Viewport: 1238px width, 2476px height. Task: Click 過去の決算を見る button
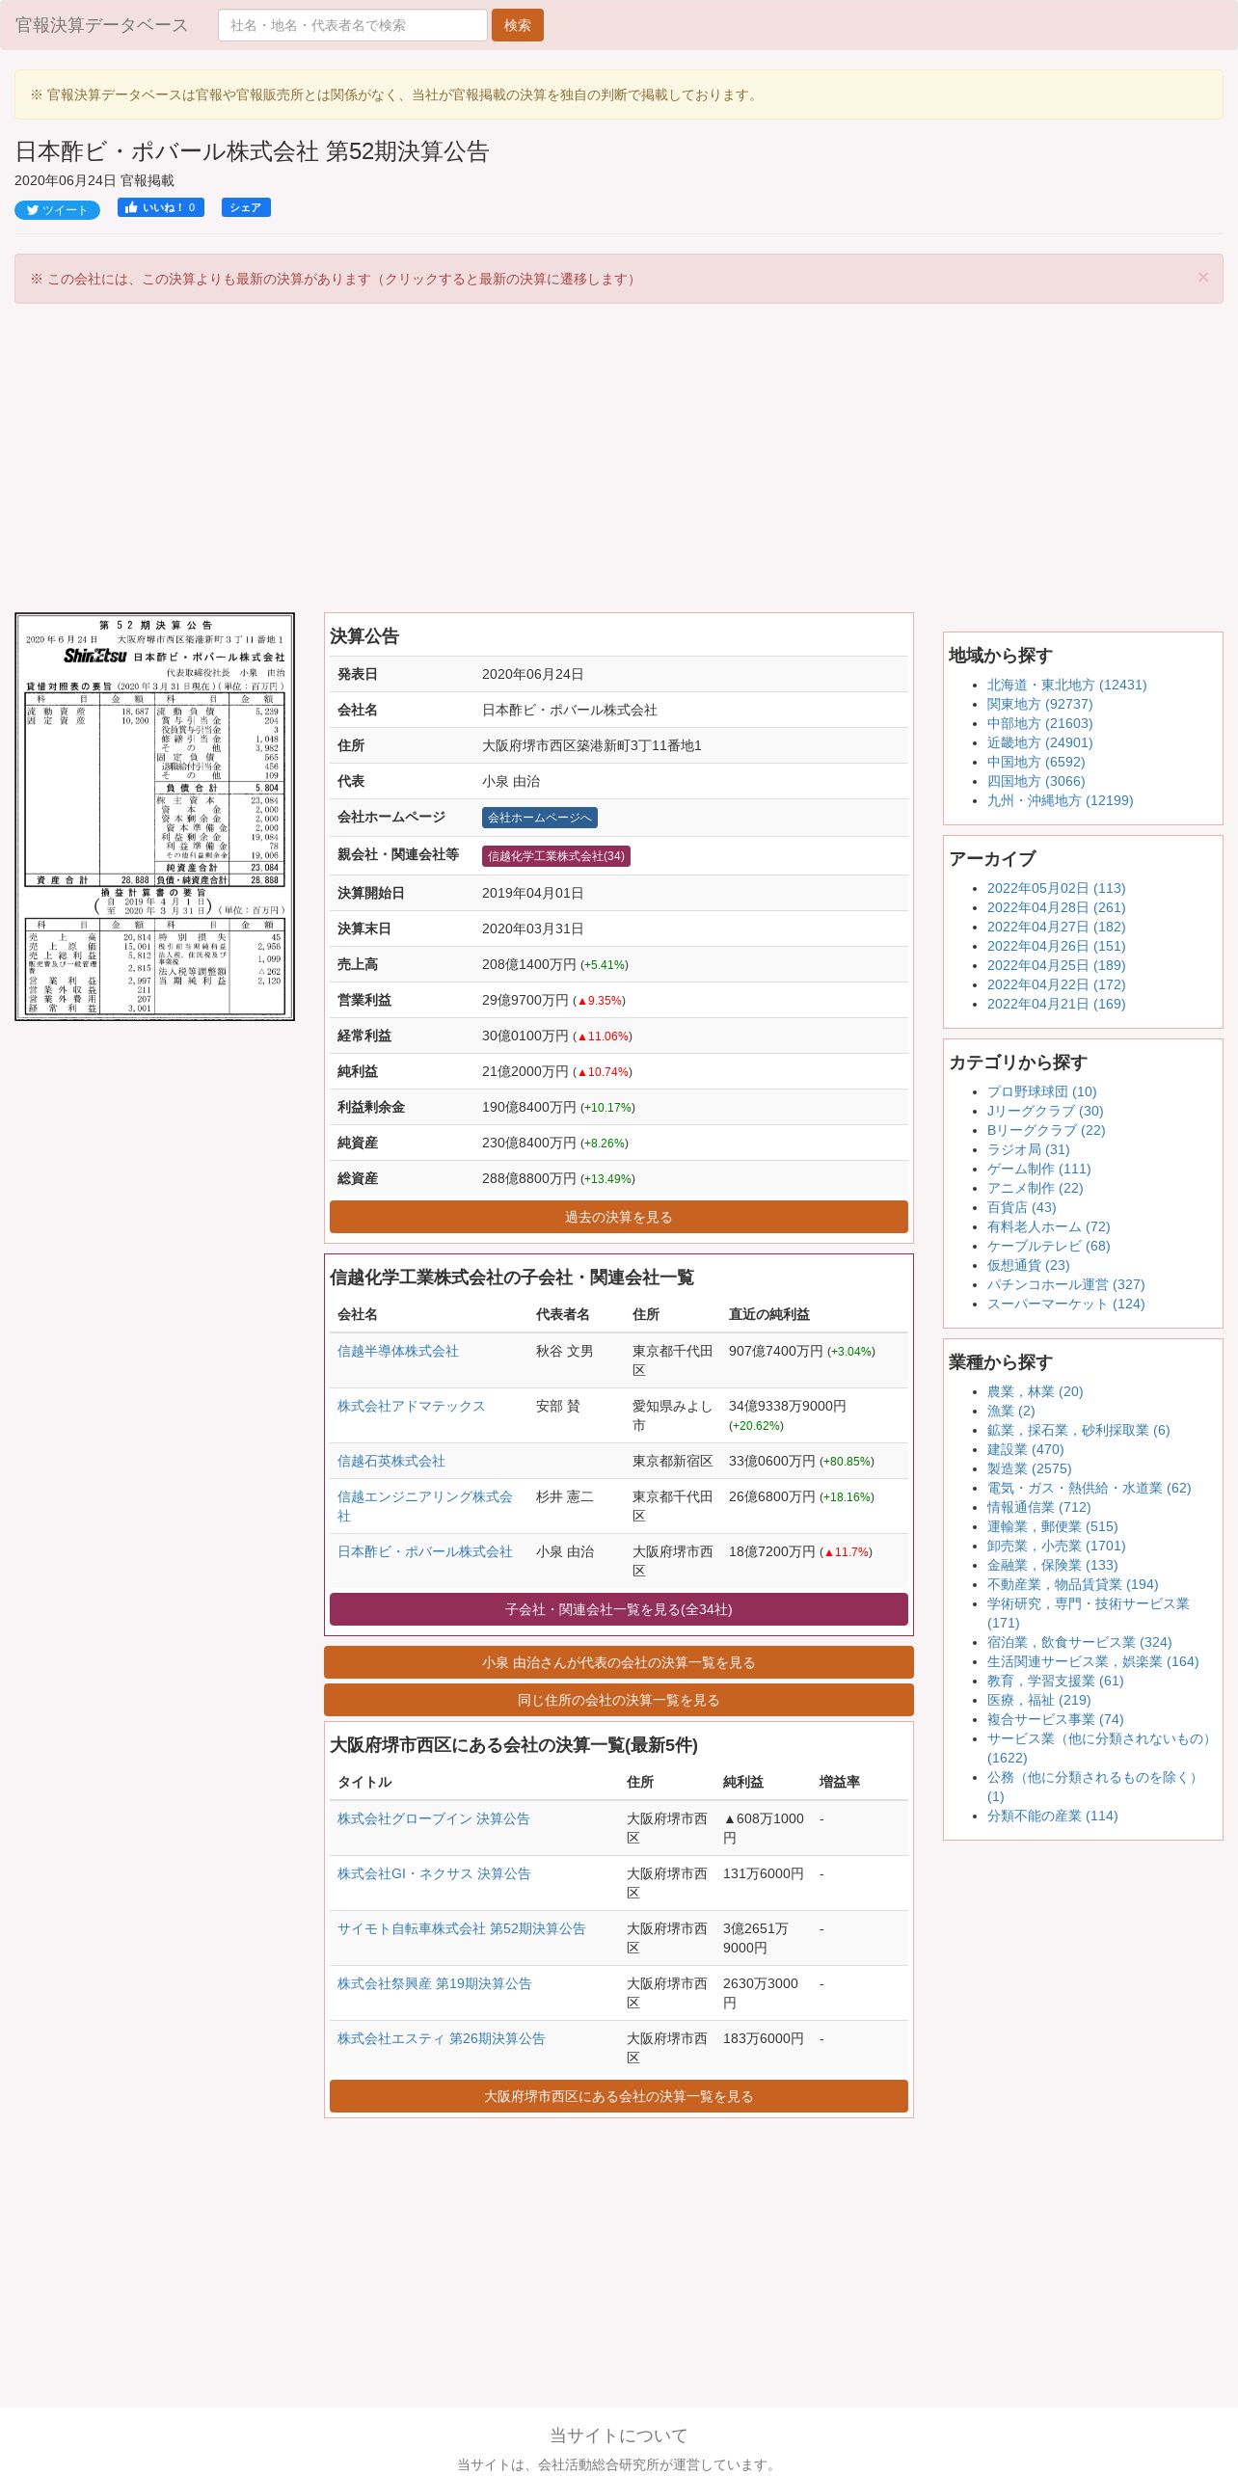(x=619, y=1217)
